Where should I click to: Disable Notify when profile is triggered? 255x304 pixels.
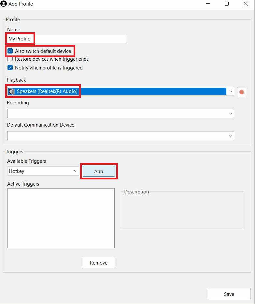(x=10, y=68)
